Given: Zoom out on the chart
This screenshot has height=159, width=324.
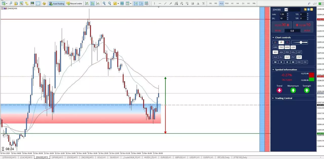Looking at the screenshot, I should [109, 4].
